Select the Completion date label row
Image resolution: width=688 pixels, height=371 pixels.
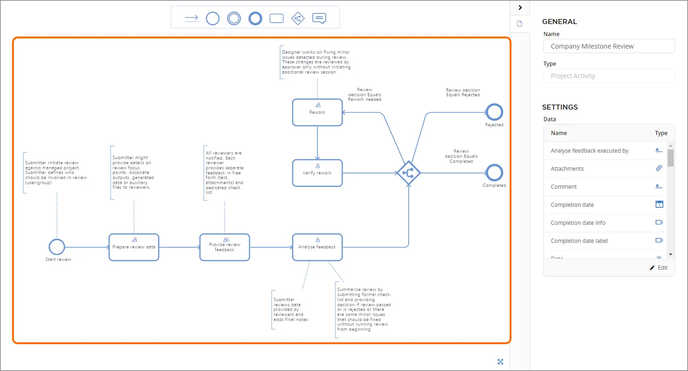(606, 241)
